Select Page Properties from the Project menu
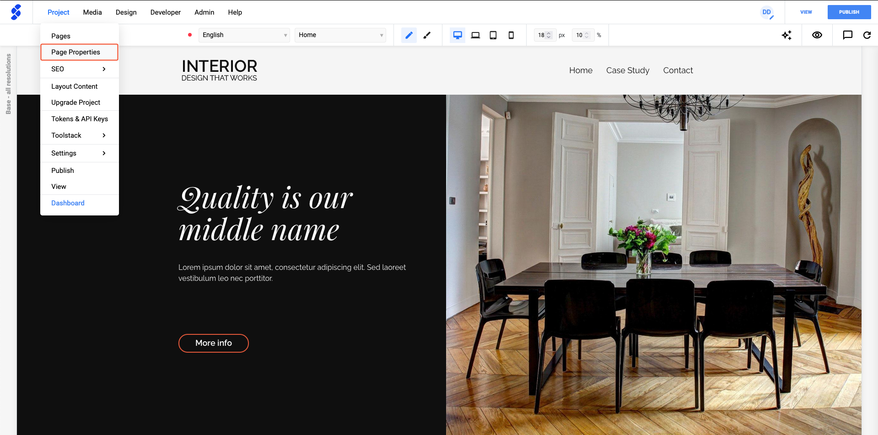 pyautogui.click(x=75, y=52)
